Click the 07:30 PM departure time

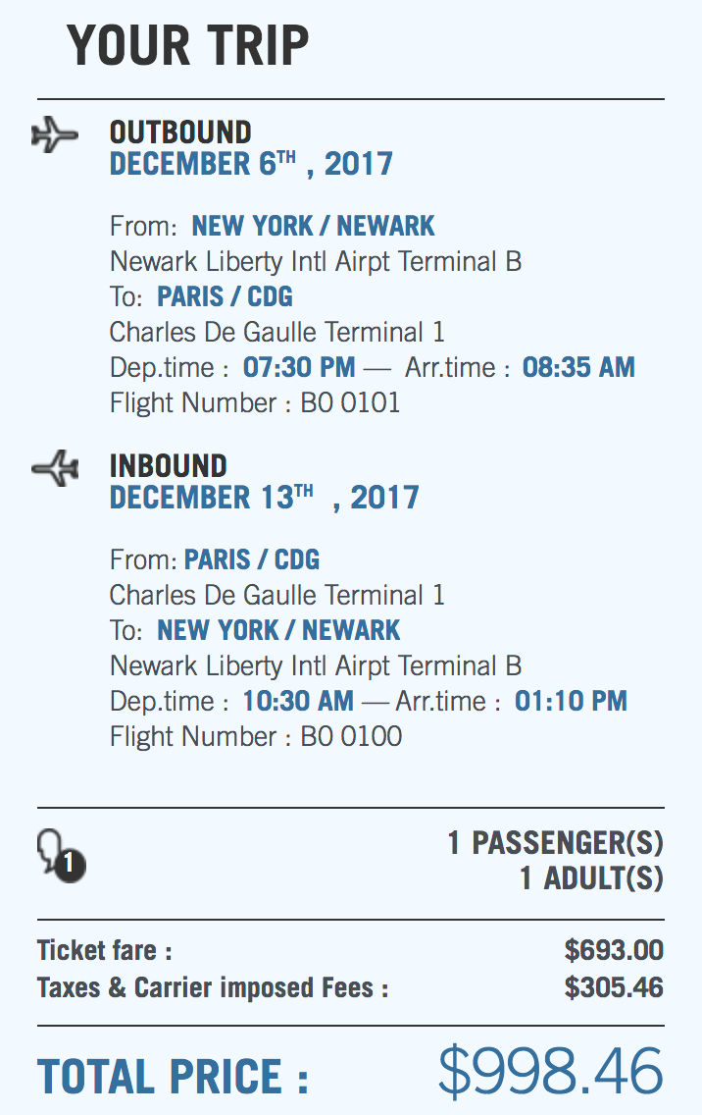pyautogui.click(x=299, y=367)
